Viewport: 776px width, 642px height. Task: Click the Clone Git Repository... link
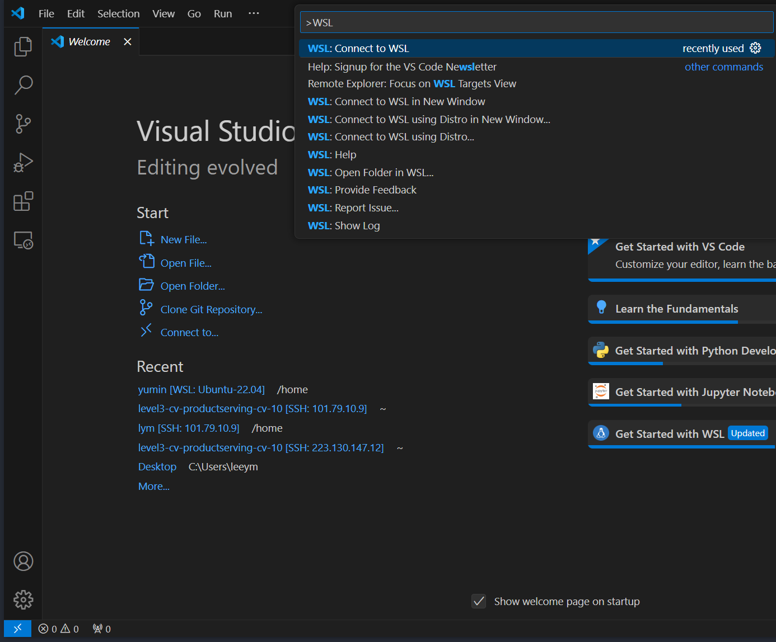click(211, 309)
